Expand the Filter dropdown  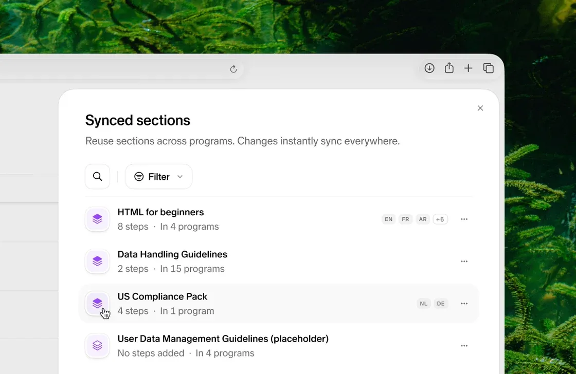[x=159, y=177]
